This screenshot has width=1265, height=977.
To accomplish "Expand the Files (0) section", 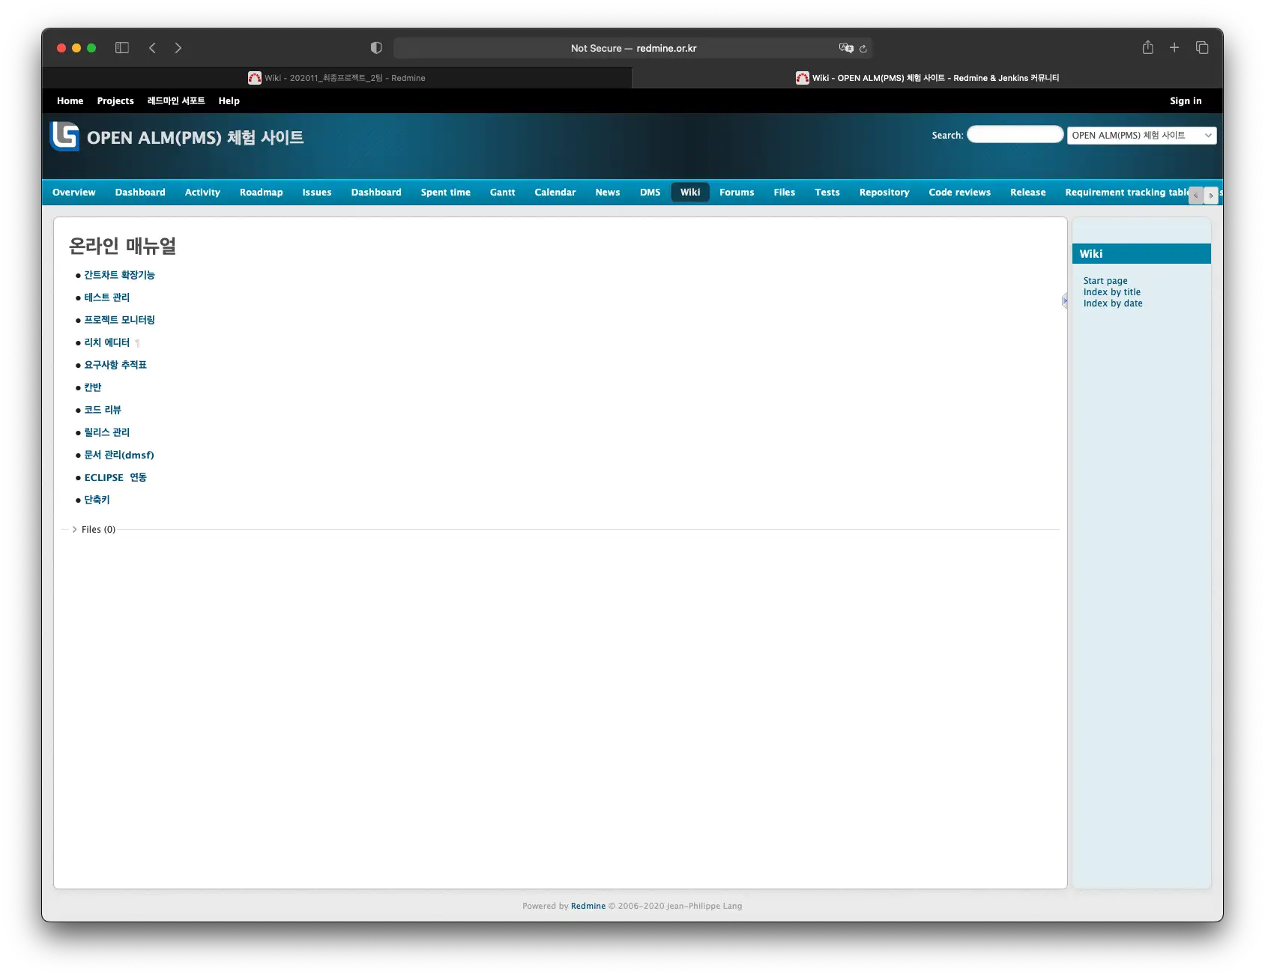I will point(94,530).
